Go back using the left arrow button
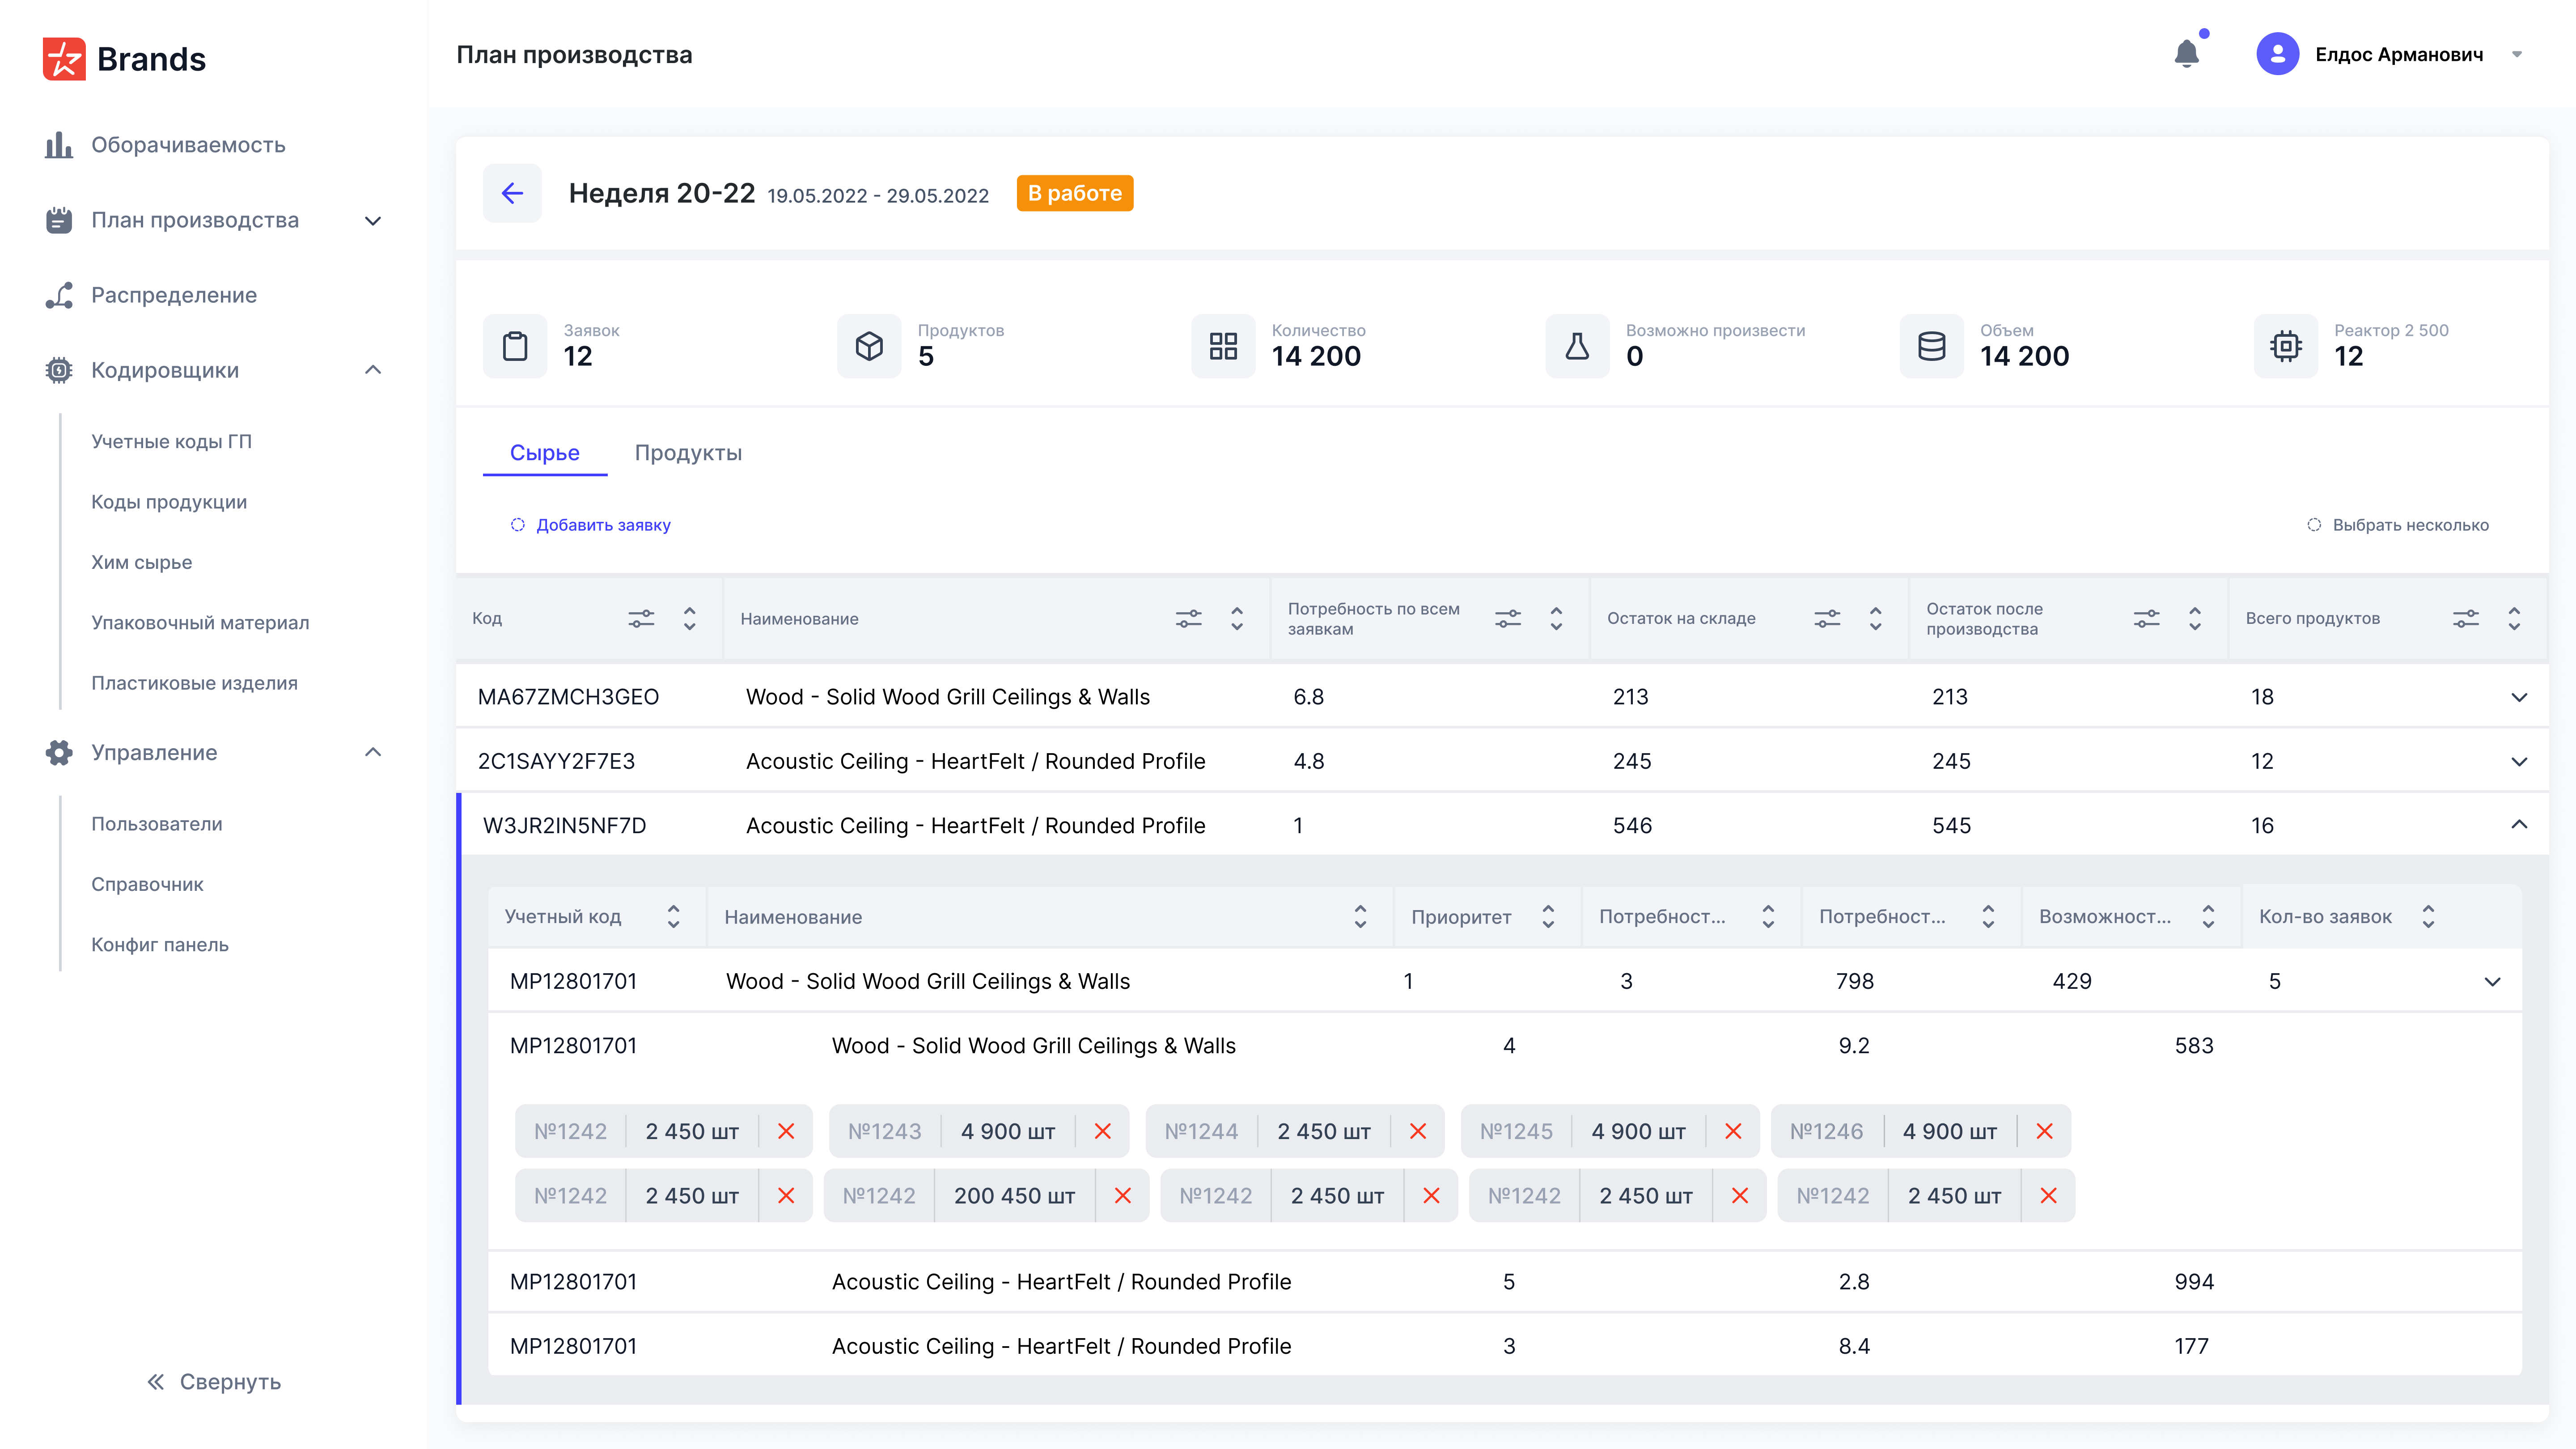The height and width of the screenshot is (1449, 2576). click(512, 193)
